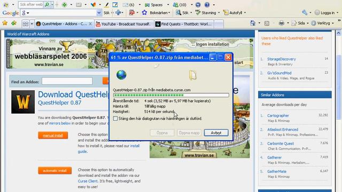Open the mirrors below link

(60, 123)
